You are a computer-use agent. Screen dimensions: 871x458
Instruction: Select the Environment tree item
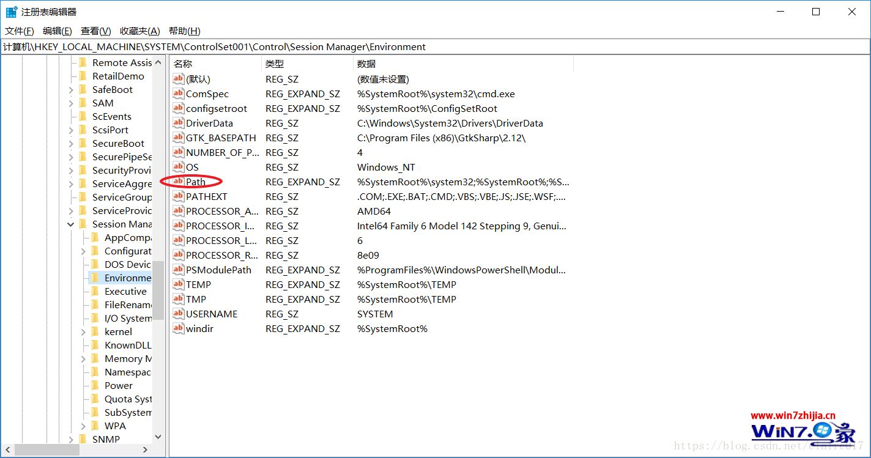[128, 278]
